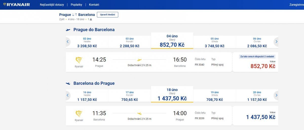
Task: Show earlier outbound dates with left arrow
Action: pyautogui.click(x=68, y=41)
